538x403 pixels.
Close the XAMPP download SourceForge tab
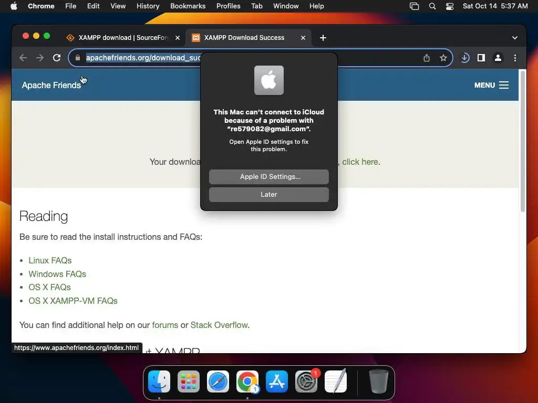(178, 38)
